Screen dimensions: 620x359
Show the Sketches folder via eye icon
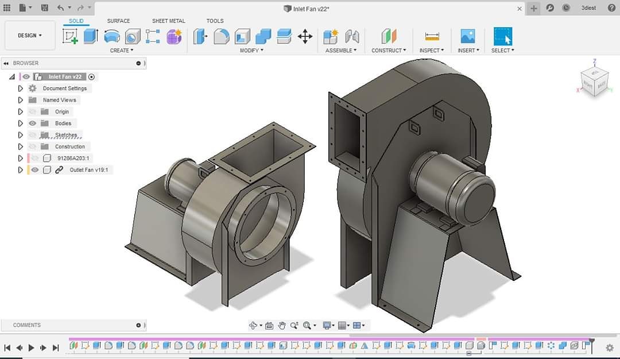pos(33,135)
